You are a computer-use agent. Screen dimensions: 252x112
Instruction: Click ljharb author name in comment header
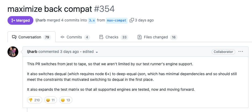(x=32, y=52)
